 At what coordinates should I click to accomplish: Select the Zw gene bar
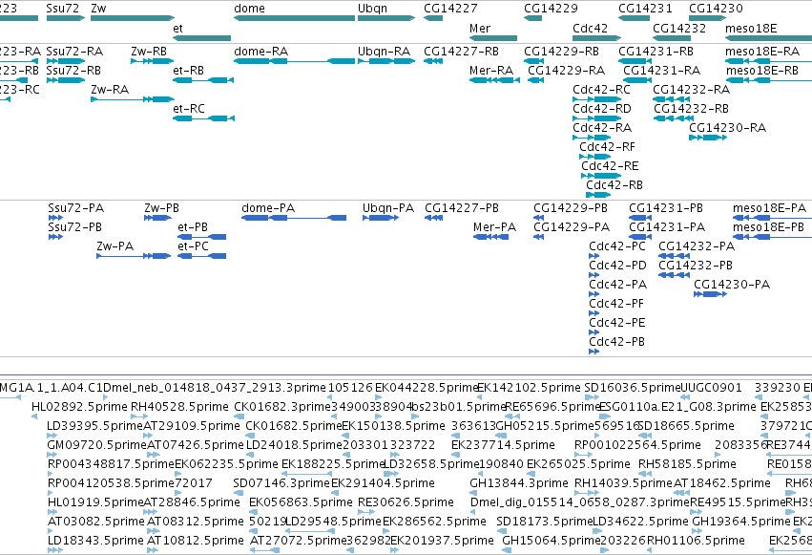tap(133, 18)
